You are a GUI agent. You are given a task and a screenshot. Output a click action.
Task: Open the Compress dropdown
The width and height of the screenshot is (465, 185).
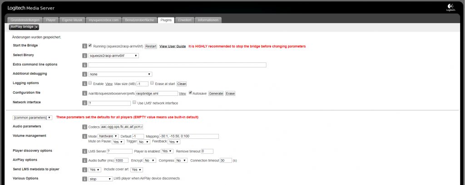(x=181, y=161)
